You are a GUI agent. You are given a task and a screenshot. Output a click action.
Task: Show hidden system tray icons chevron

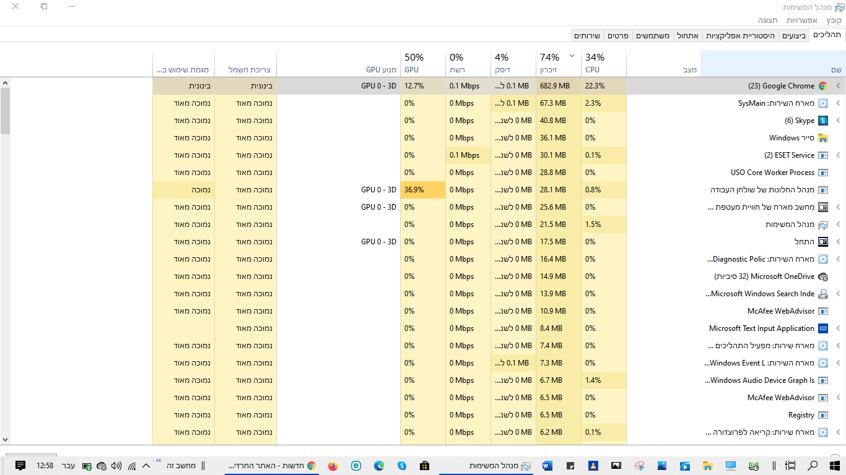pos(146,466)
